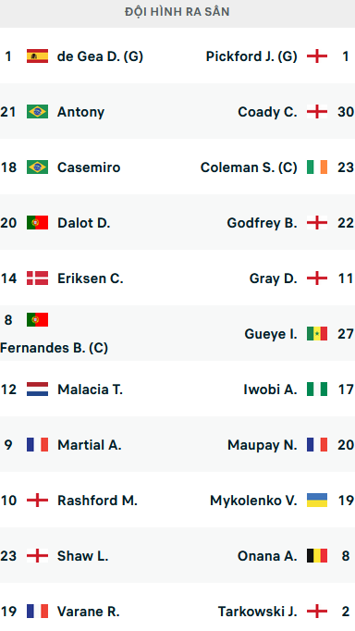
Task: Click Godfrey B. player name
Action: 263,223
